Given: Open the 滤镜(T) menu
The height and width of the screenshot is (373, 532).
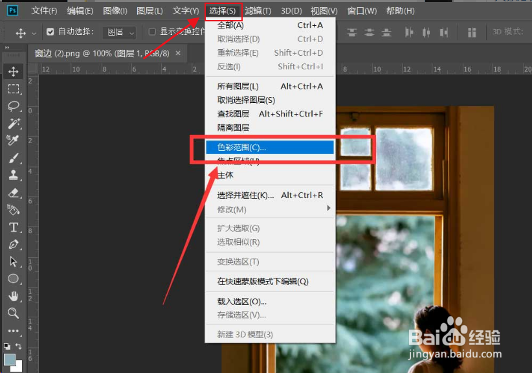Looking at the screenshot, I should point(258,11).
